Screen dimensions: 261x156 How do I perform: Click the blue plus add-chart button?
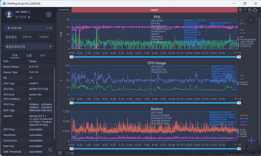tap(251, 141)
